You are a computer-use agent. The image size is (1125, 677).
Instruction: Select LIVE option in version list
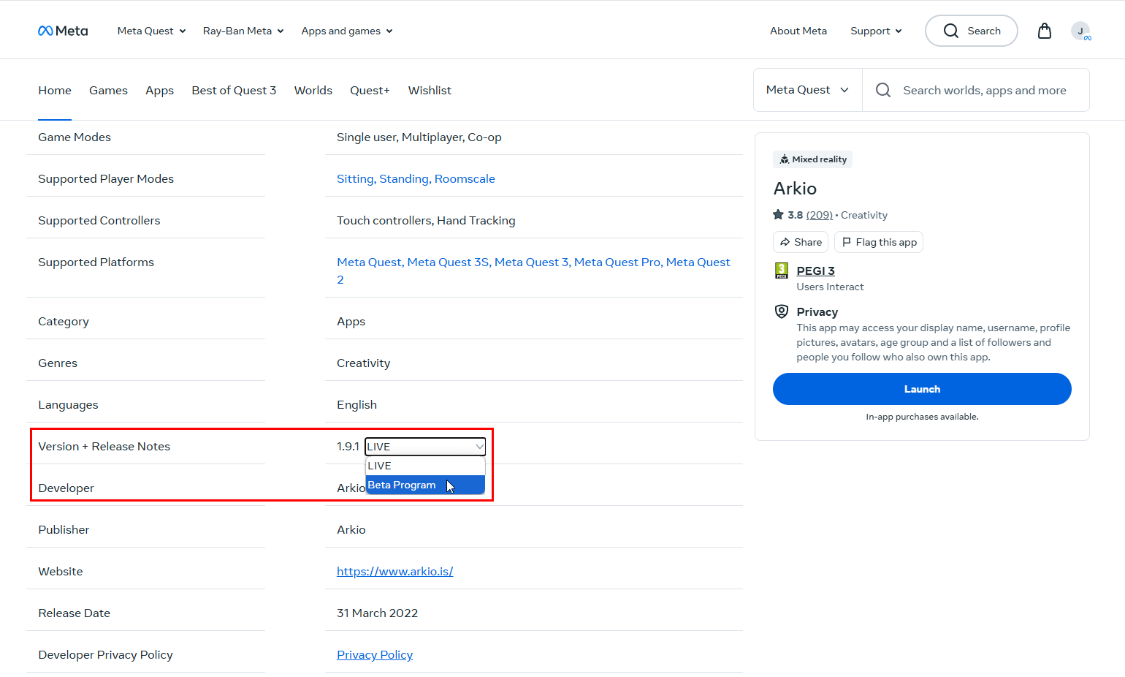point(425,466)
